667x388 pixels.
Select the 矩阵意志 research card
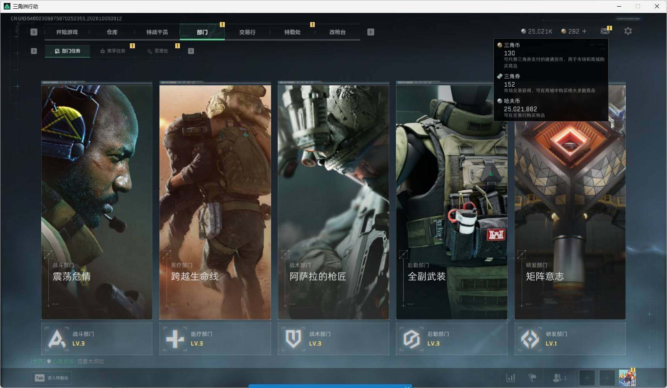coord(570,200)
